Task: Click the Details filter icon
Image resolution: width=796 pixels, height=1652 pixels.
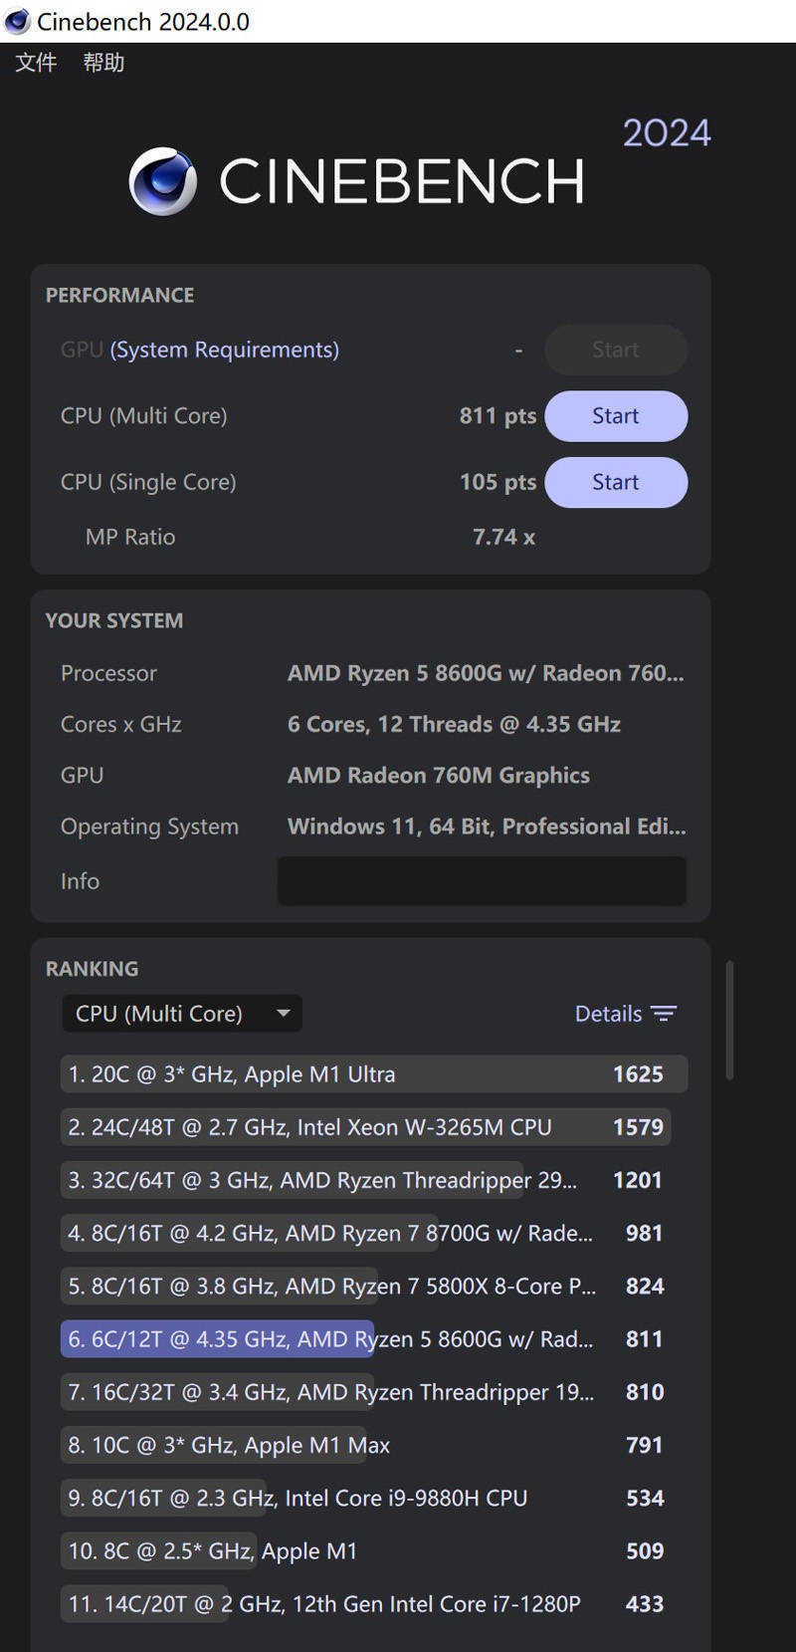Action: point(664,1013)
